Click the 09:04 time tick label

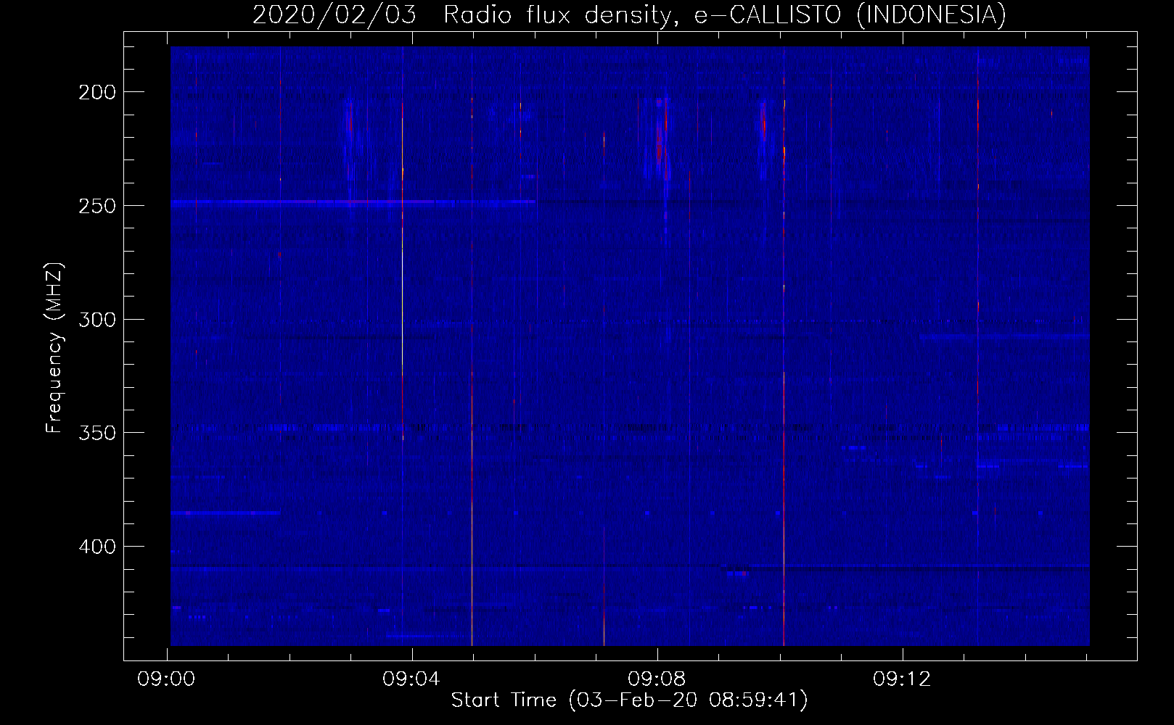[411, 679]
